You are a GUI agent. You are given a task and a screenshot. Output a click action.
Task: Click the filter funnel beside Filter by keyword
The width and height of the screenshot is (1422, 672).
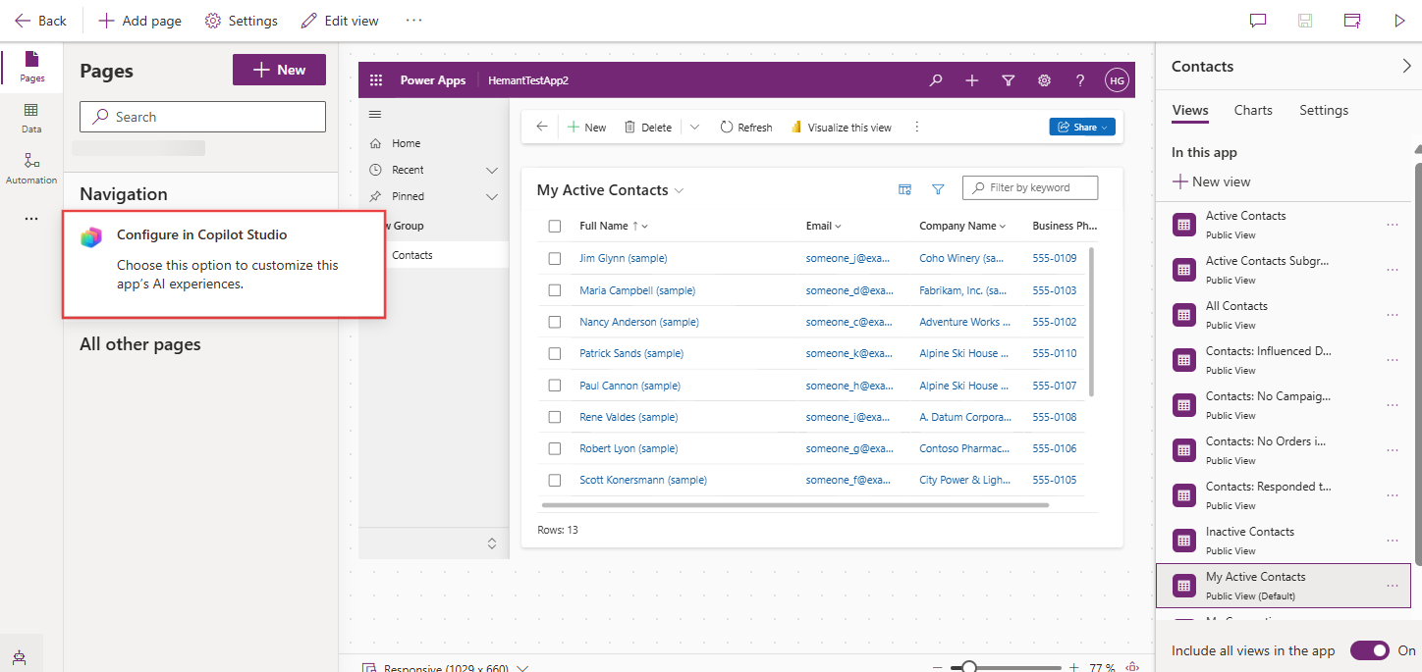point(938,189)
